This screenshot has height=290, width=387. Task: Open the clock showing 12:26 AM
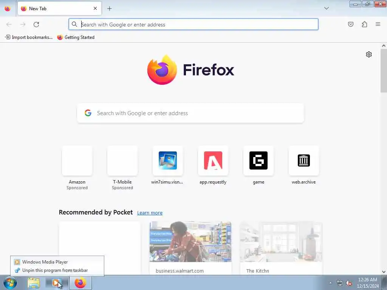click(x=368, y=282)
